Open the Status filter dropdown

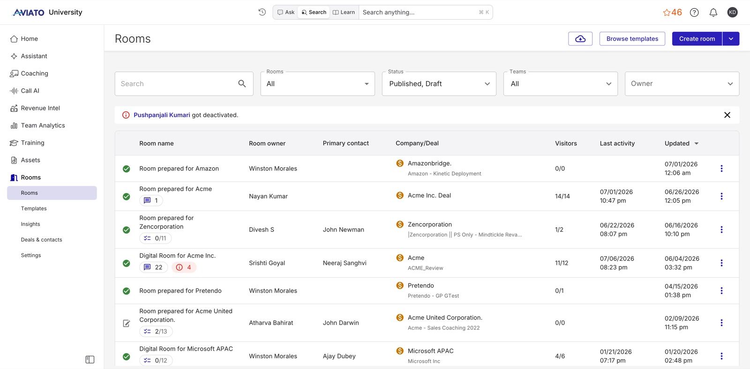[x=439, y=84]
